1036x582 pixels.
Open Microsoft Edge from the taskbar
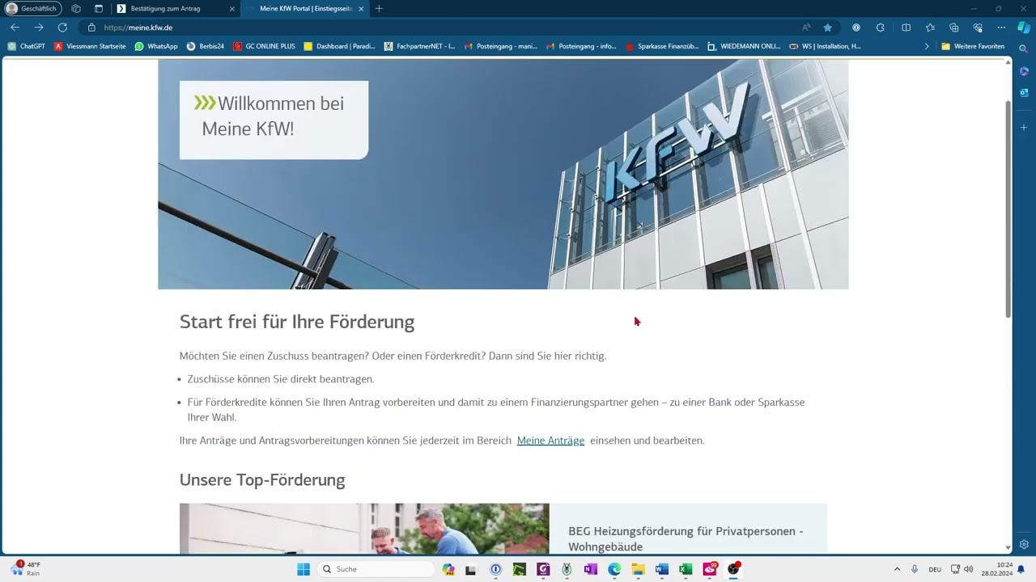click(x=614, y=569)
